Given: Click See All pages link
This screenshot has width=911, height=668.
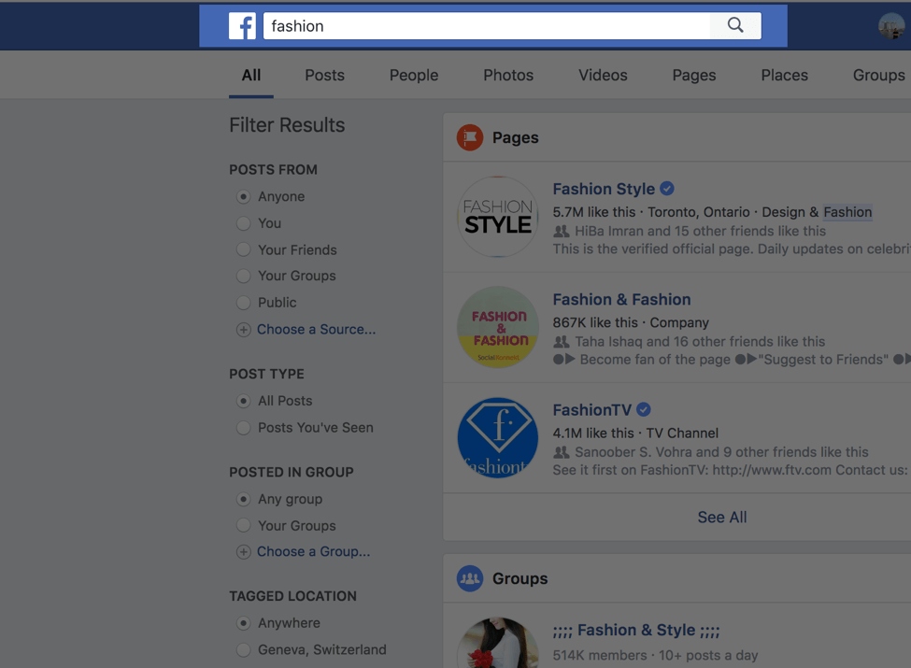Looking at the screenshot, I should coord(721,517).
